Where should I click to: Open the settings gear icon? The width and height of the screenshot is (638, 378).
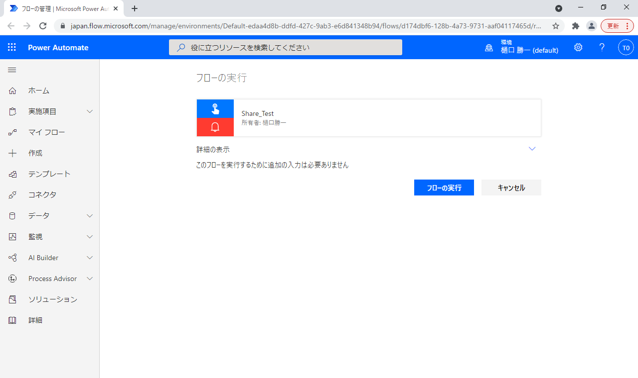click(x=578, y=47)
